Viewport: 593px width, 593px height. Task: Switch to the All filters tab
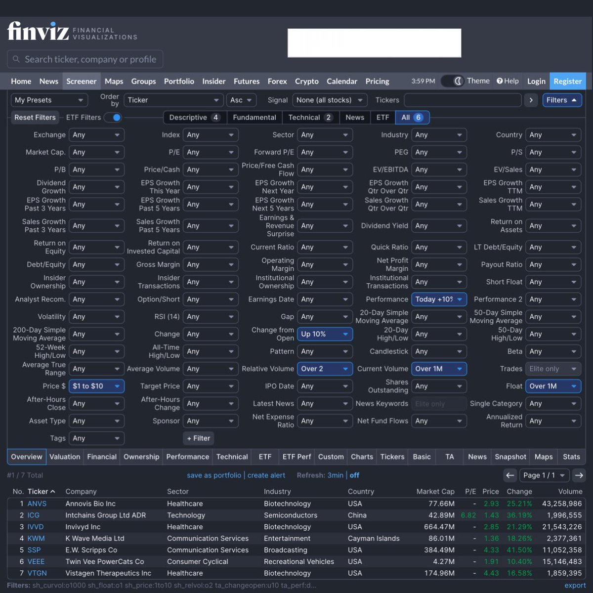tap(412, 118)
